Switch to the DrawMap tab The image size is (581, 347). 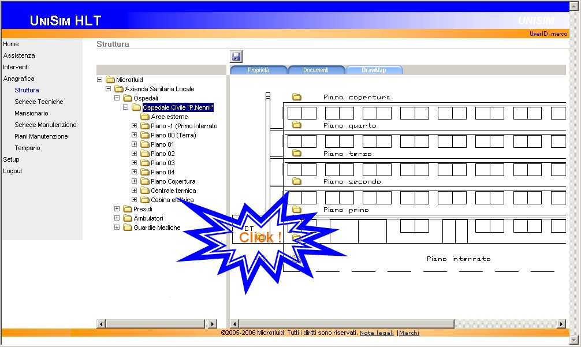pos(374,70)
